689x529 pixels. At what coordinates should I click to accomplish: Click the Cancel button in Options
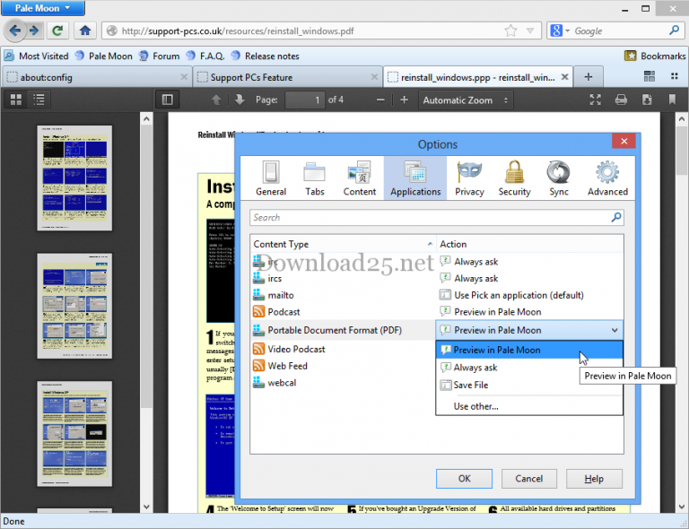(x=529, y=479)
